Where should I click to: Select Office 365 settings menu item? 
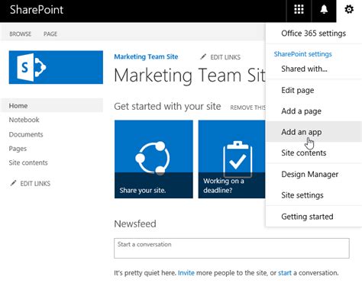click(x=313, y=34)
